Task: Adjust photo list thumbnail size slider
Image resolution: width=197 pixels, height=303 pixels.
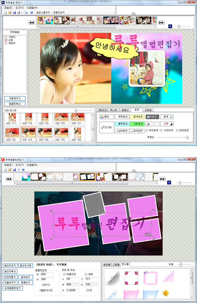Action: point(76,111)
